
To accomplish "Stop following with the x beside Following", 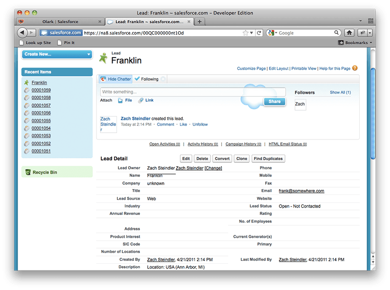I will click(x=163, y=79).
